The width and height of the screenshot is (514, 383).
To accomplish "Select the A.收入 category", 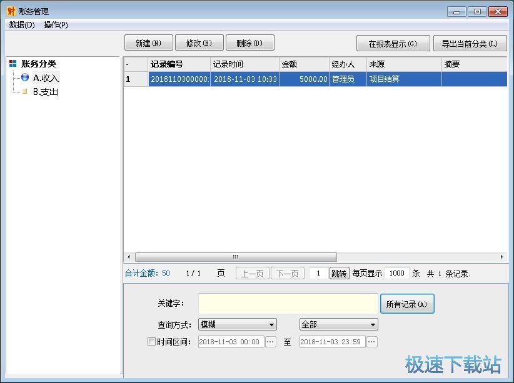I will 46,77.
